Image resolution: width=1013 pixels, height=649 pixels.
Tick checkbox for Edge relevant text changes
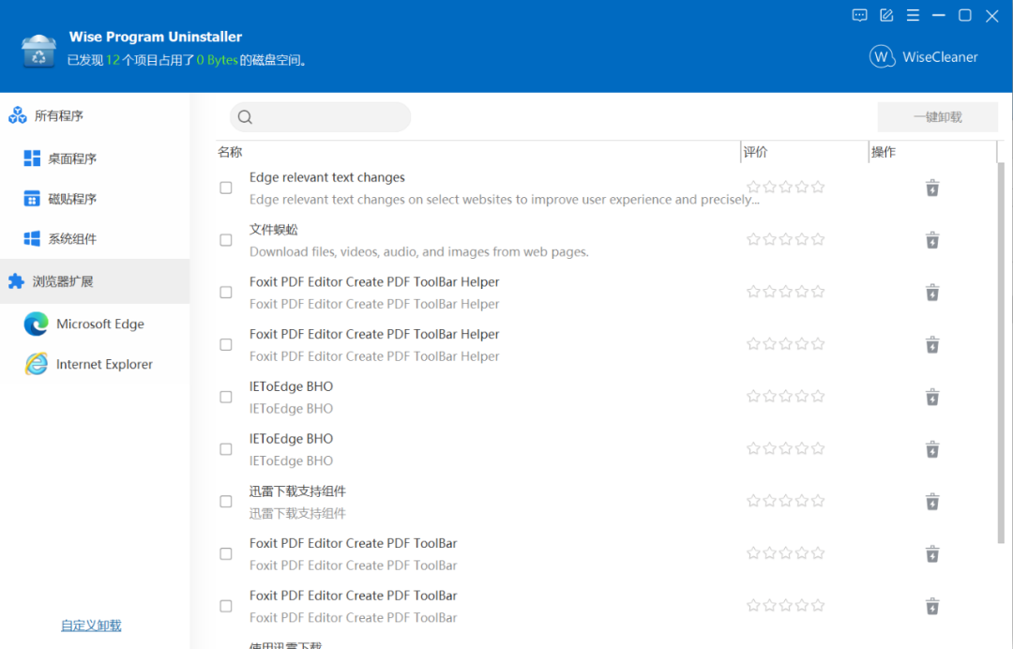225,188
